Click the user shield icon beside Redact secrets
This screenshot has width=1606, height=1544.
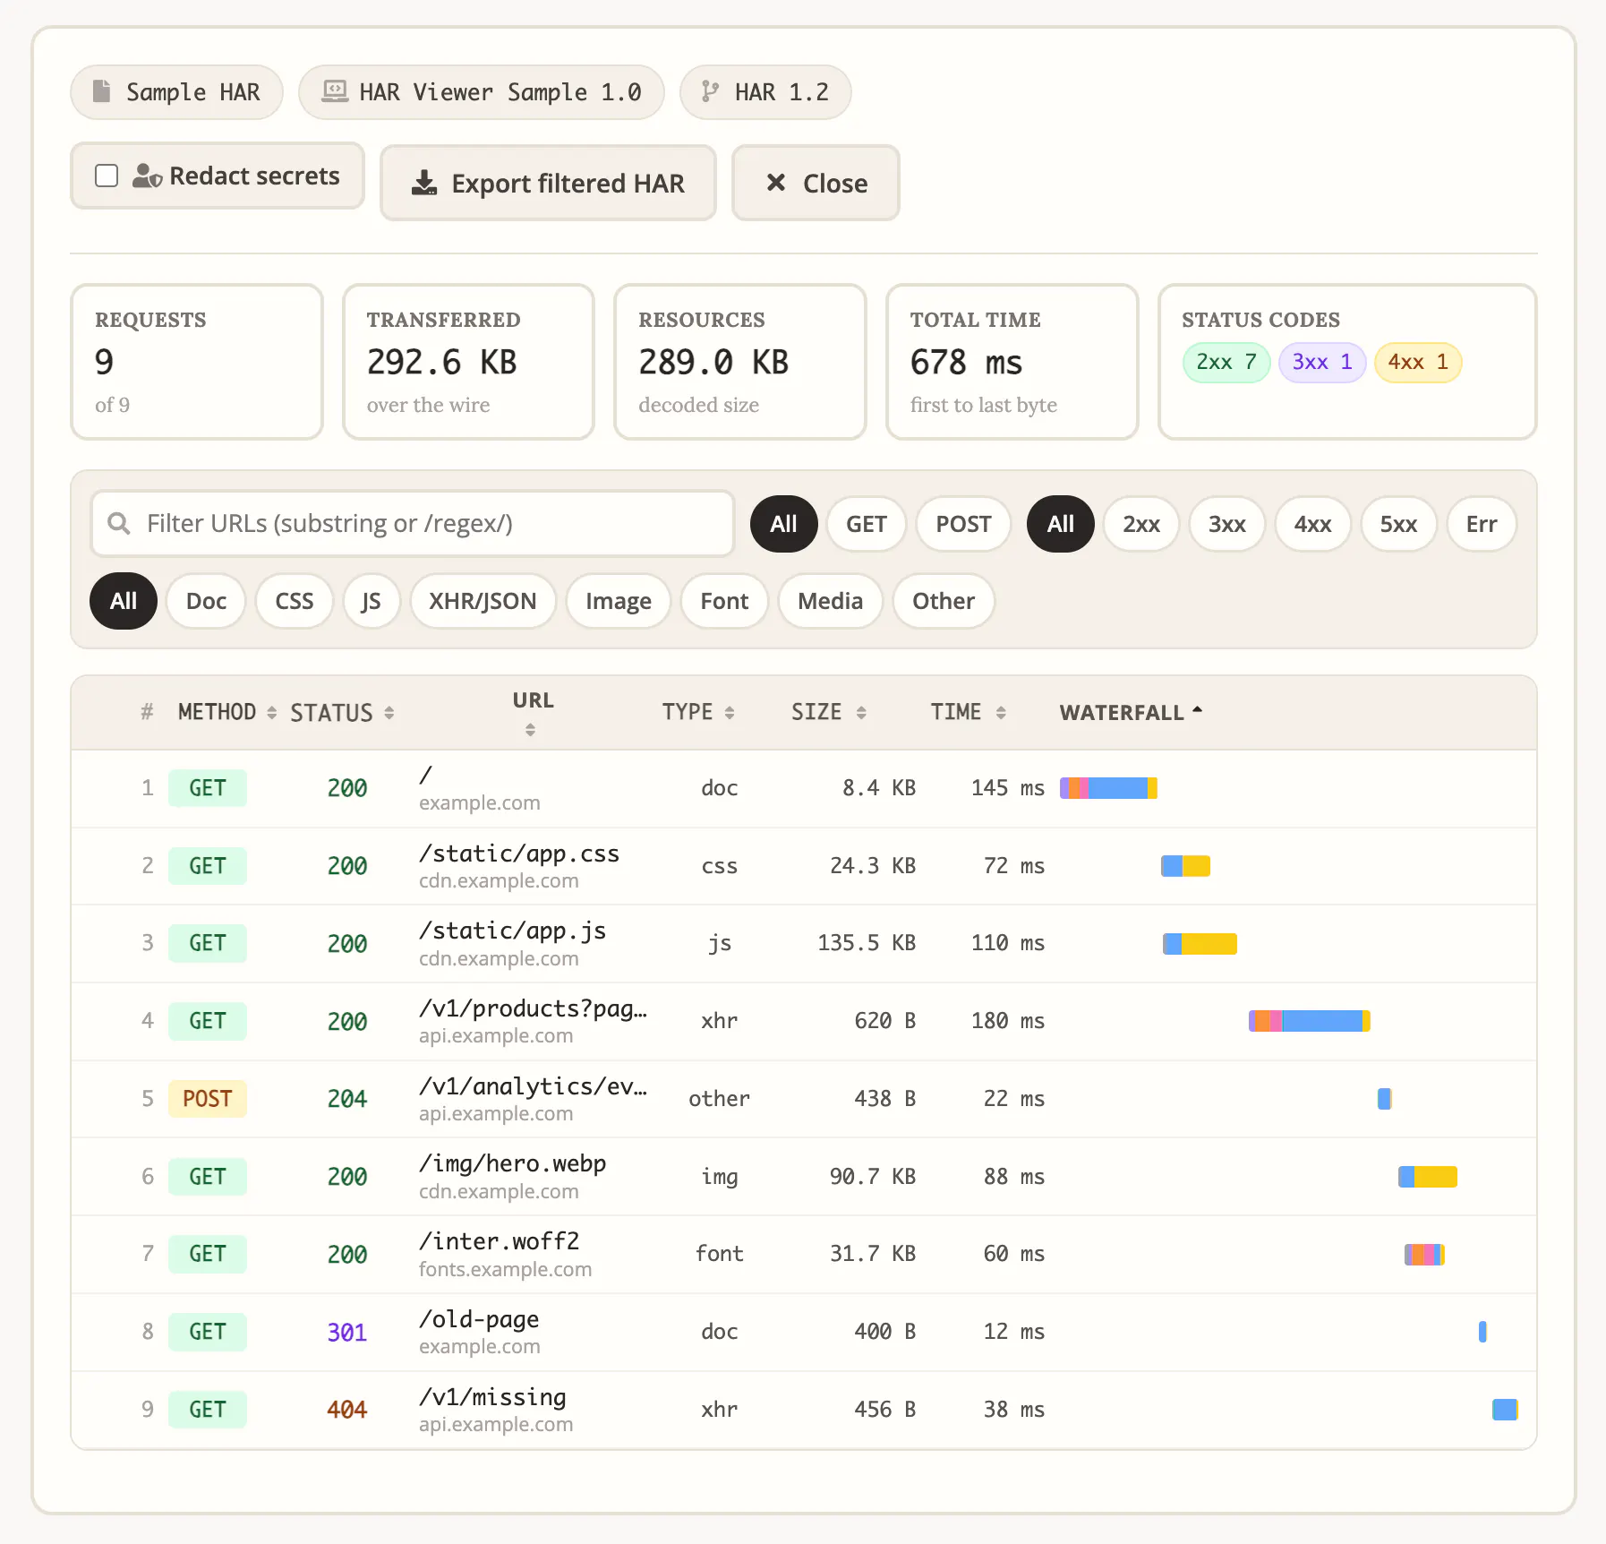pos(147,176)
